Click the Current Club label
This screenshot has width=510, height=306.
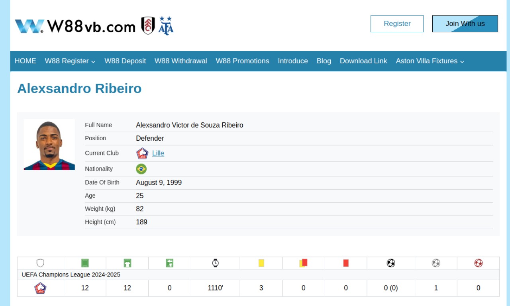click(102, 153)
